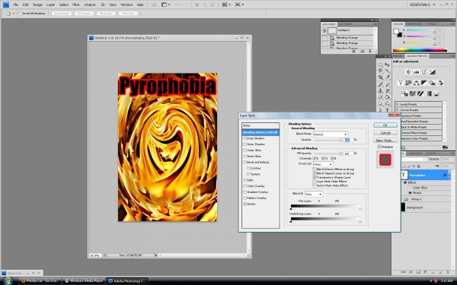The image size is (457, 285).
Task: Hide the Stroke effect in Layers panel
Action: 410,193
